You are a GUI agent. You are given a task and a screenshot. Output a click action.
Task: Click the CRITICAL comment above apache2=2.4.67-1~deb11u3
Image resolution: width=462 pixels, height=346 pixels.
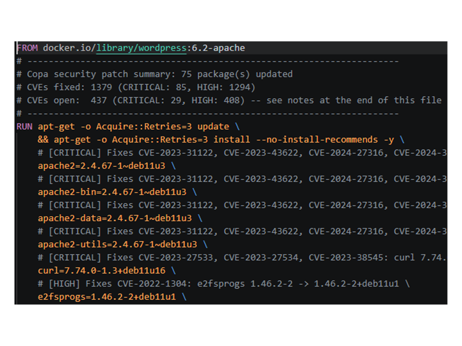[x=242, y=153]
